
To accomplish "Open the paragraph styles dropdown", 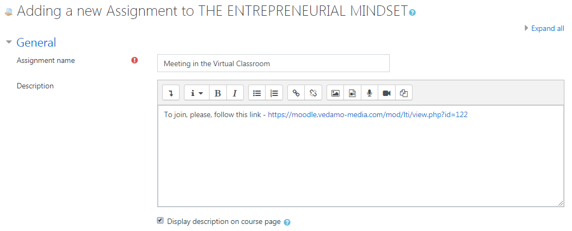I will coord(196,93).
